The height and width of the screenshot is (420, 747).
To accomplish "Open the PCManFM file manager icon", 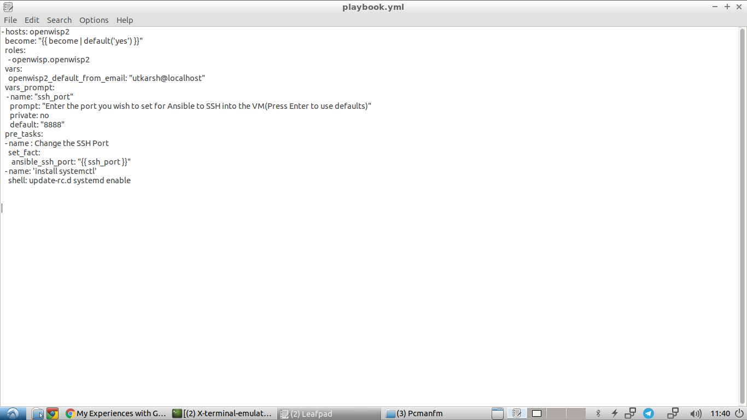I will click(37, 413).
